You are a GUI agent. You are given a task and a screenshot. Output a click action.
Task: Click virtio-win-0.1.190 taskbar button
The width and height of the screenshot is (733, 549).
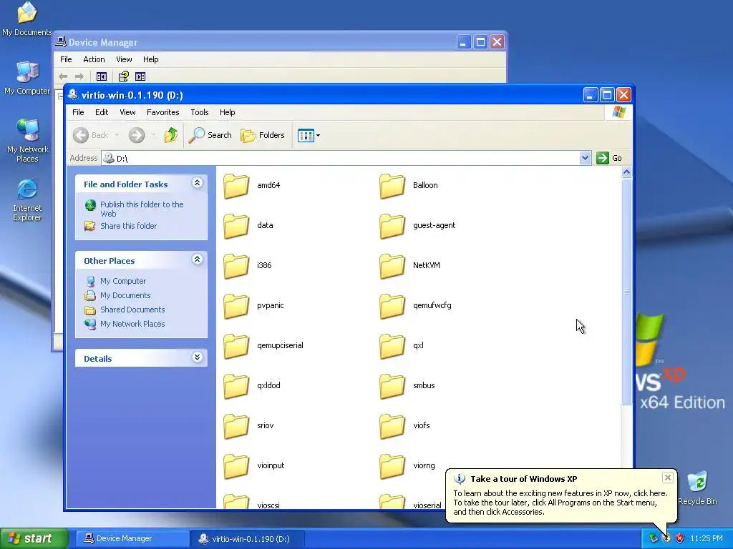coord(247,538)
